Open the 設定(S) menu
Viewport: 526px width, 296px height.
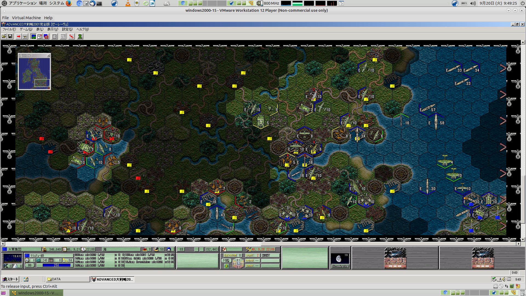(x=67, y=29)
